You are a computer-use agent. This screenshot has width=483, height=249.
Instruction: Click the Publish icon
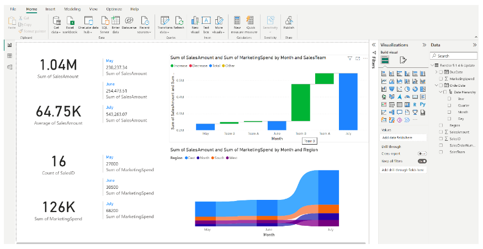coord(289,21)
